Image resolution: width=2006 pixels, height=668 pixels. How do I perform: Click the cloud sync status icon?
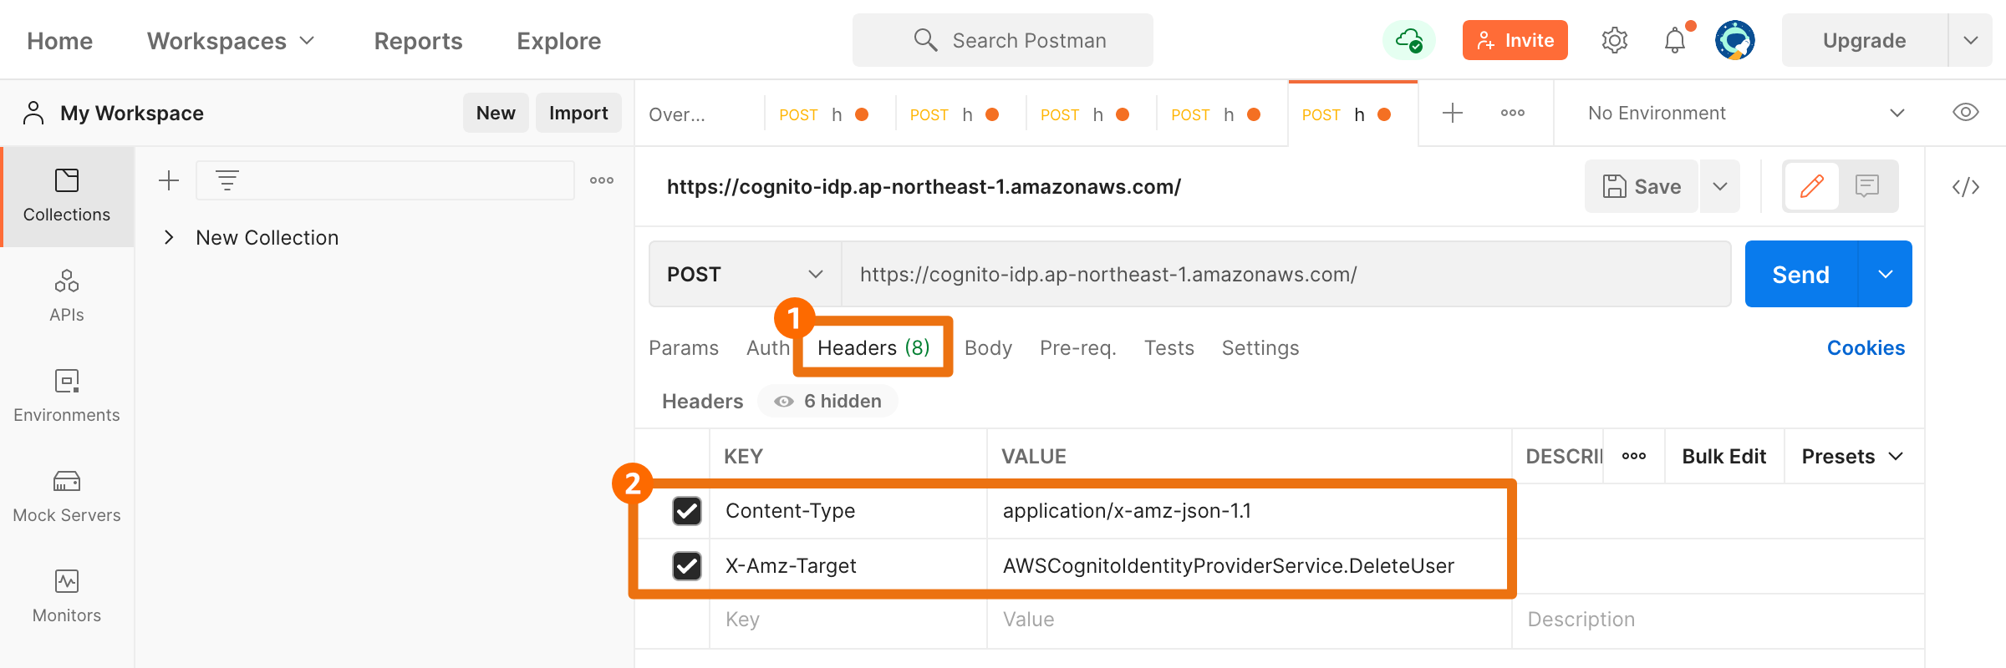point(1408,40)
